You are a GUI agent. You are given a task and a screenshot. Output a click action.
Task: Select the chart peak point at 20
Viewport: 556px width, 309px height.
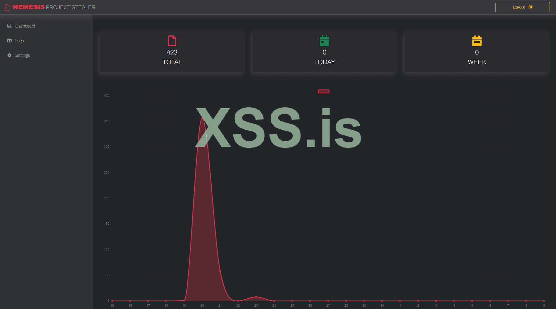[x=202, y=119]
